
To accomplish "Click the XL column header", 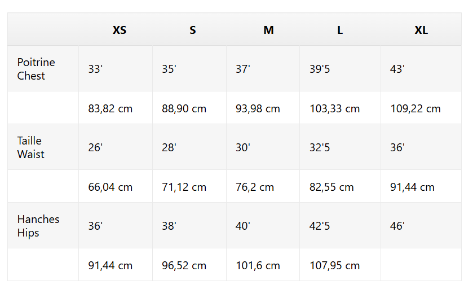I will click(421, 30).
